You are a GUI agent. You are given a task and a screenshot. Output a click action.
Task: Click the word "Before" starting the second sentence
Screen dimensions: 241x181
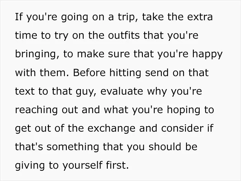click(89, 72)
